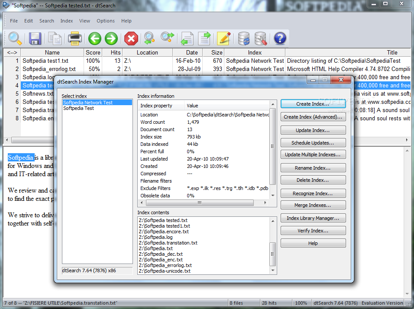
Task: Click Index contents vertical scrollbar thumb
Action: (x=273, y=254)
